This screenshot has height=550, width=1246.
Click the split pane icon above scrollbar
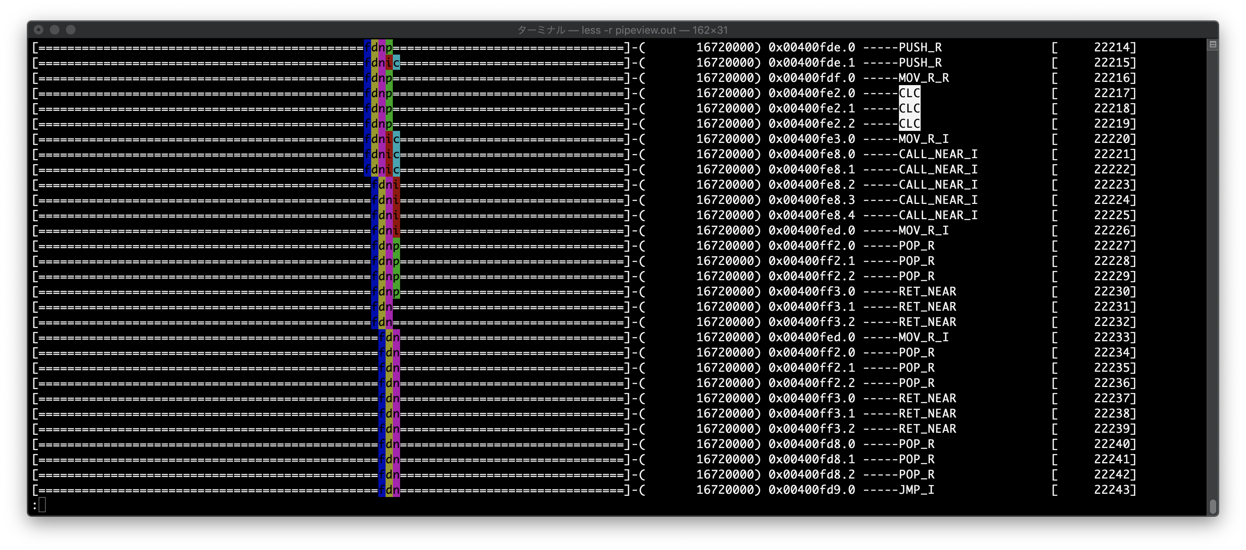point(1213,45)
